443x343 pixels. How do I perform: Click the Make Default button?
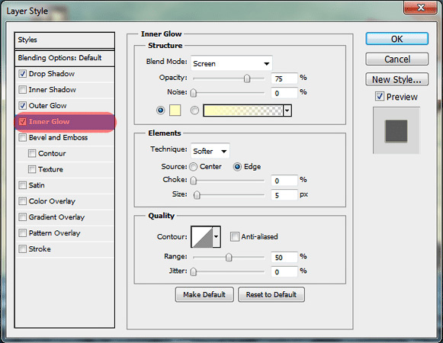pos(204,295)
